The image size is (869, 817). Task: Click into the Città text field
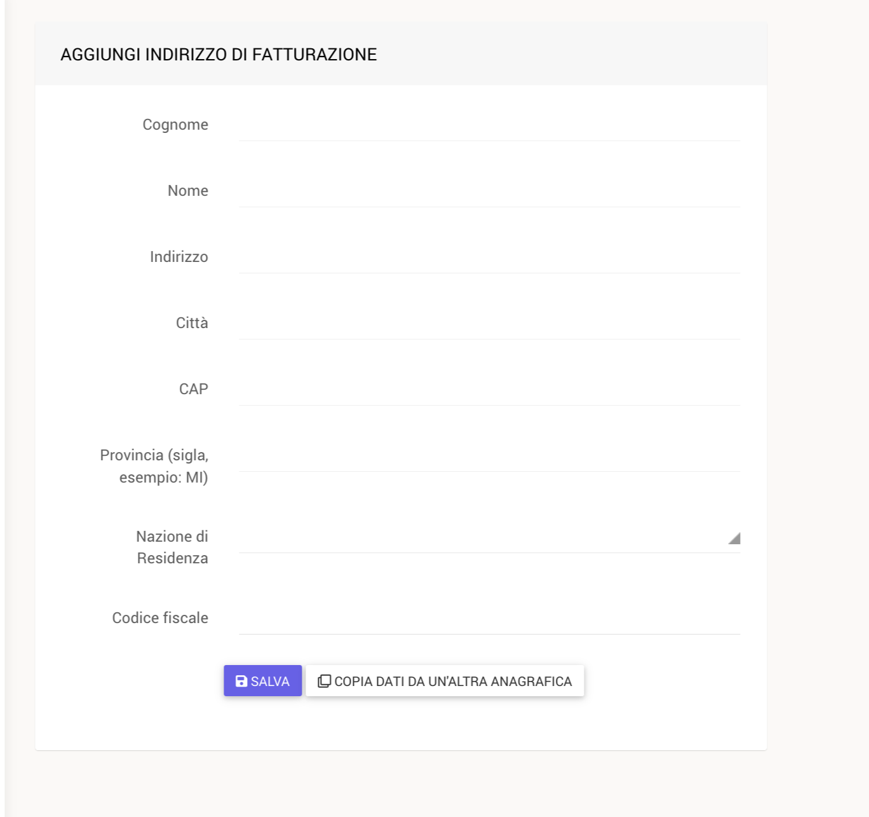point(489,324)
